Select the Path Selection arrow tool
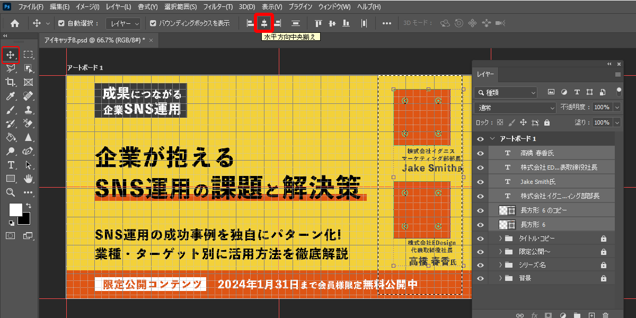 29,165
